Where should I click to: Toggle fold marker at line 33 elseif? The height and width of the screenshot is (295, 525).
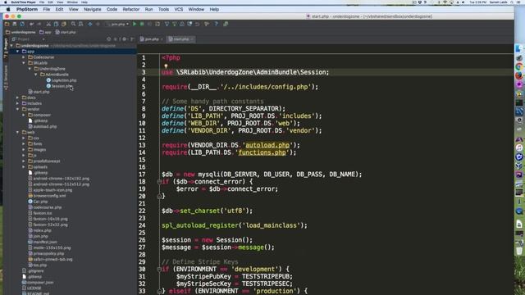coord(159,291)
